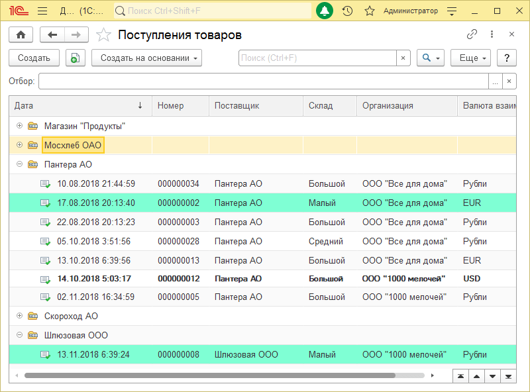Open Создать на основании dropdown

[x=146, y=58]
